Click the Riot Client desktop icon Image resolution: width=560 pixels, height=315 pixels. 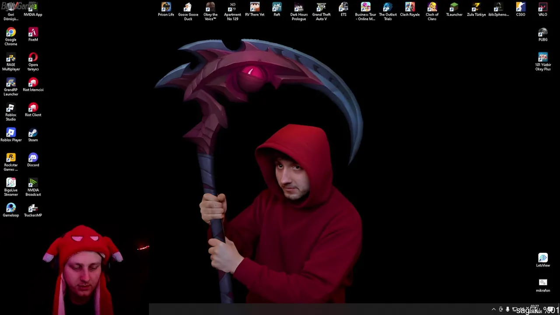(33, 110)
